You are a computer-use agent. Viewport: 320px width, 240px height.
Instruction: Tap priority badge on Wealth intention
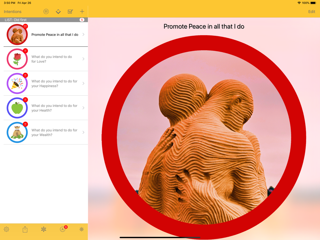pyautogui.click(x=25, y=124)
